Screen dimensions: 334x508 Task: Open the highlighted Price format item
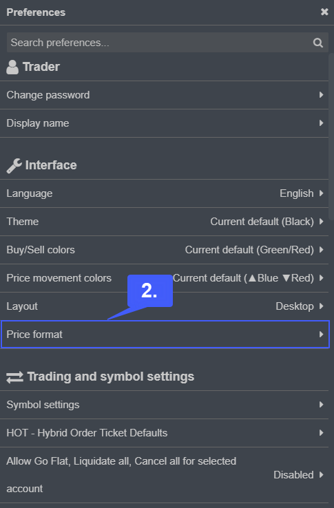[165, 335]
